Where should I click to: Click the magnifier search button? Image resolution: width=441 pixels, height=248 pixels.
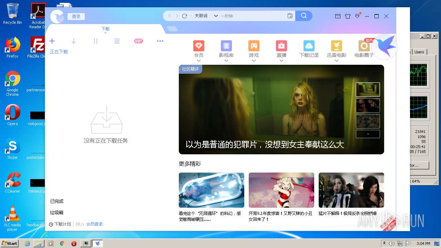[304, 16]
